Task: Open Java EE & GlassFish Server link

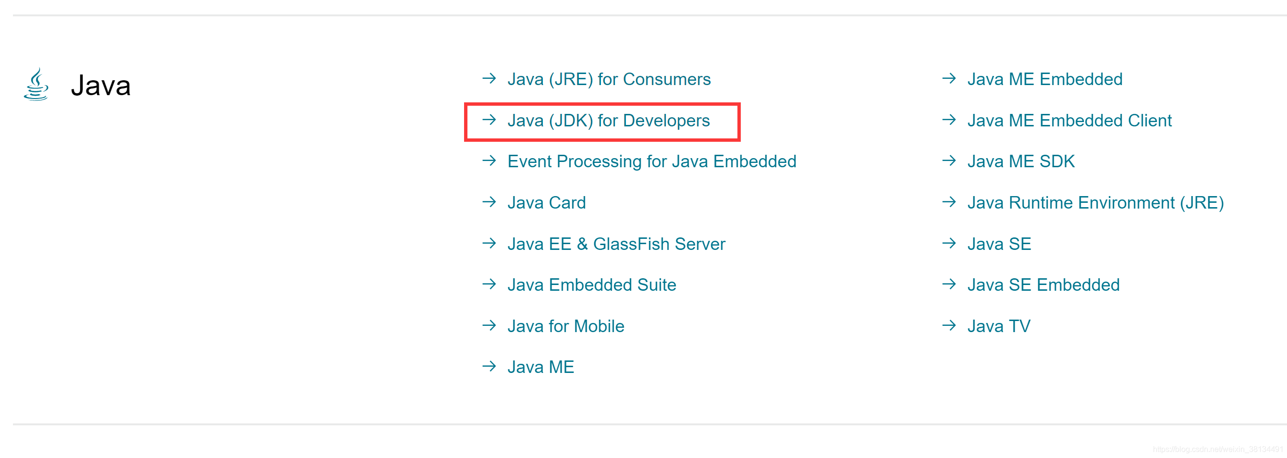Action: click(616, 244)
